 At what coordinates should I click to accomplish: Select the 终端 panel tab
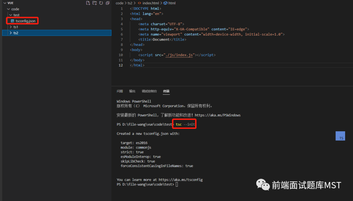[x=166, y=91]
